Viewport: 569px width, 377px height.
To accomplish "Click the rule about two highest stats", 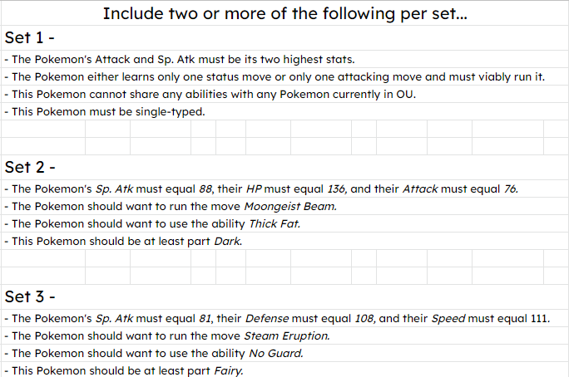I will click(180, 59).
